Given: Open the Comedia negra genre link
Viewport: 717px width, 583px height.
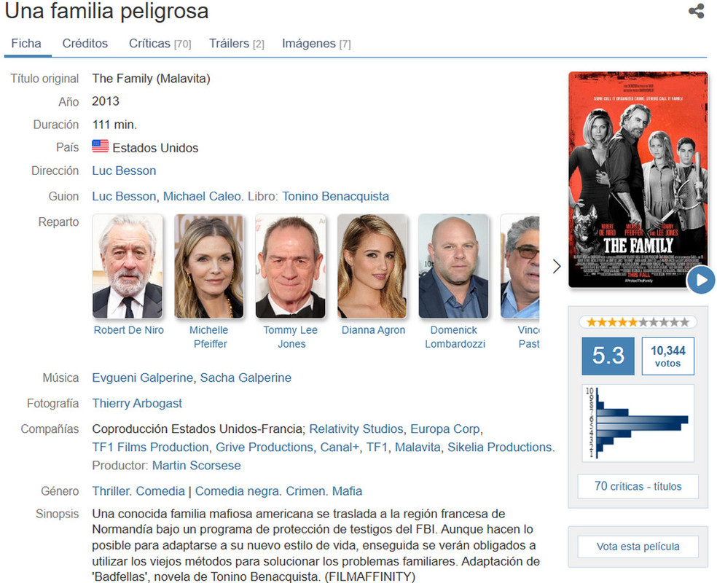Looking at the screenshot, I should coord(238,491).
